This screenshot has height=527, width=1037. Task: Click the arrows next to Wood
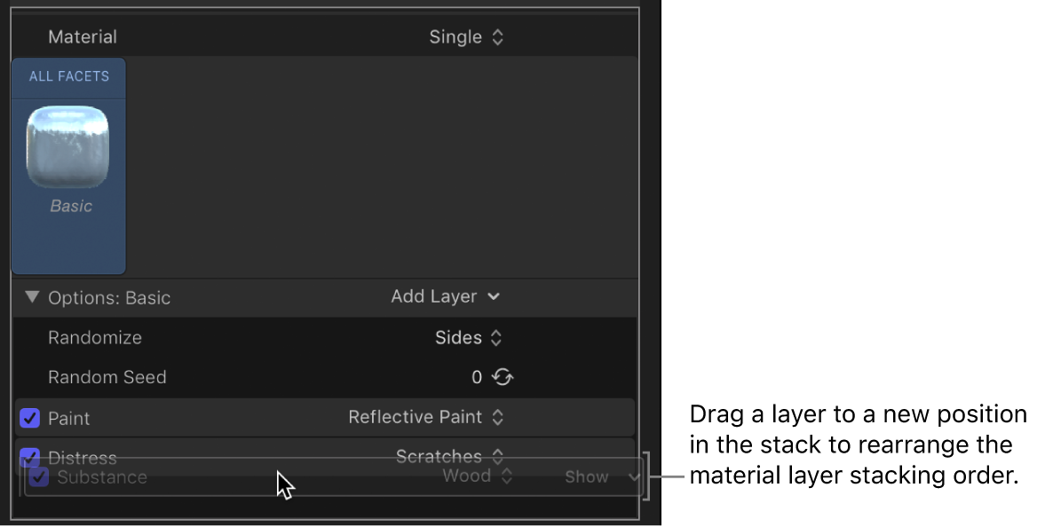(506, 476)
